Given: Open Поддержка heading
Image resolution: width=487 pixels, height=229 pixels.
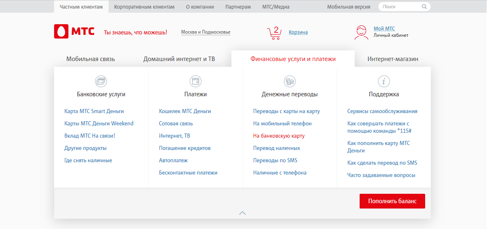Looking at the screenshot, I should tap(384, 95).
